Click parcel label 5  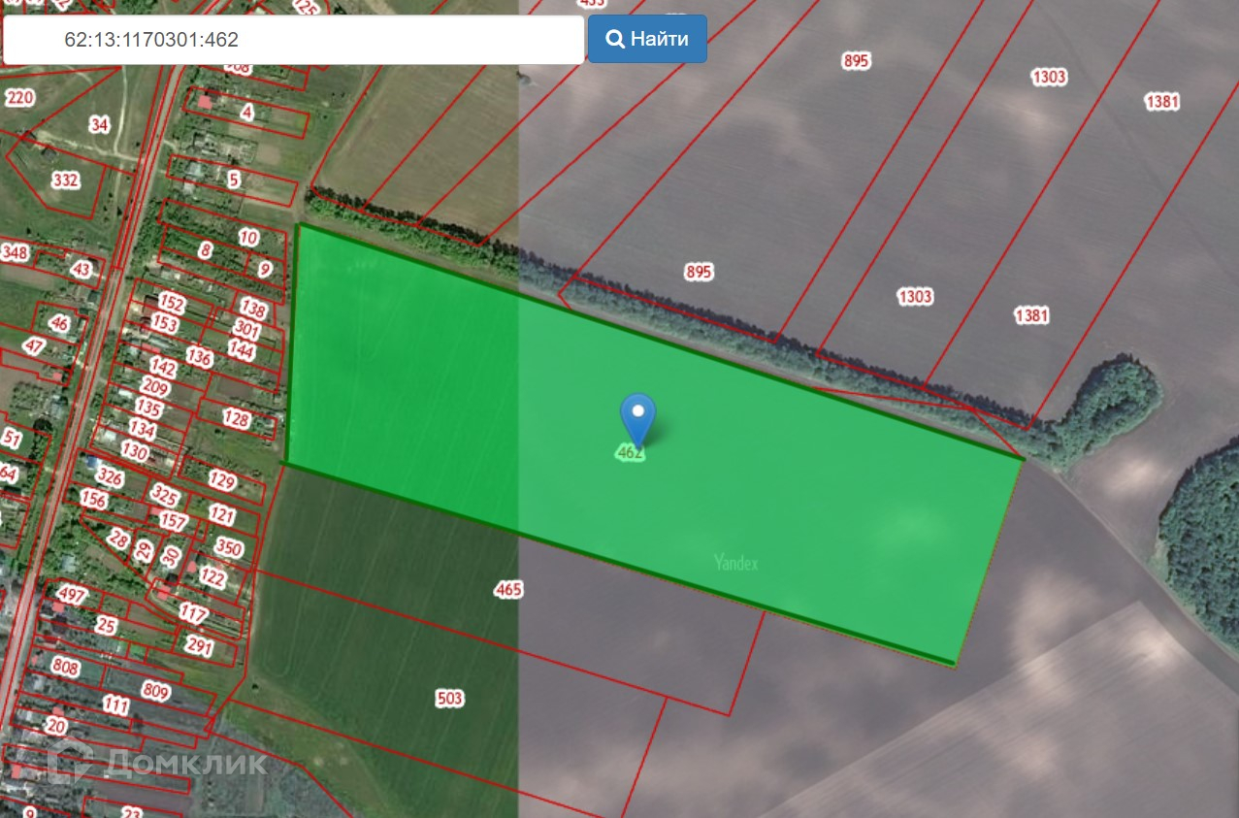pyautogui.click(x=234, y=180)
